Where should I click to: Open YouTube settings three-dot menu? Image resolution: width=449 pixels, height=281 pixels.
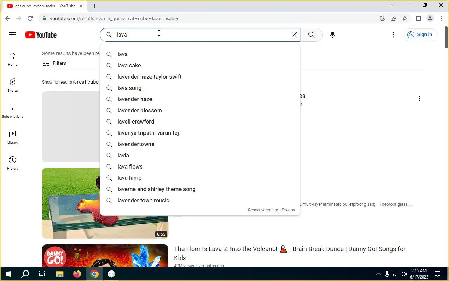pyautogui.click(x=393, y=35)
